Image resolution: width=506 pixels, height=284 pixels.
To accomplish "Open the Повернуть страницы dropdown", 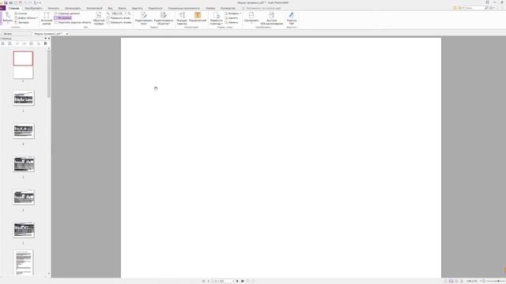I will [216, 18].
